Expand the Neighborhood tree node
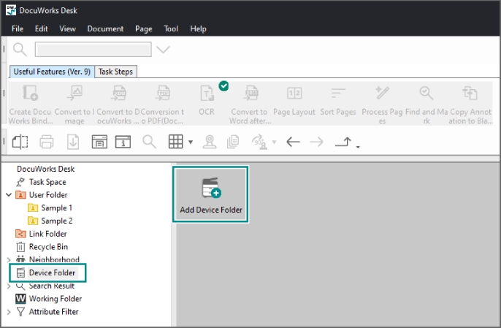 pos(9,260)
